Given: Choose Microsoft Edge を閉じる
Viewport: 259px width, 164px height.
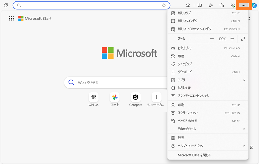Looking at the screenshot, I should tap(208, 155).
